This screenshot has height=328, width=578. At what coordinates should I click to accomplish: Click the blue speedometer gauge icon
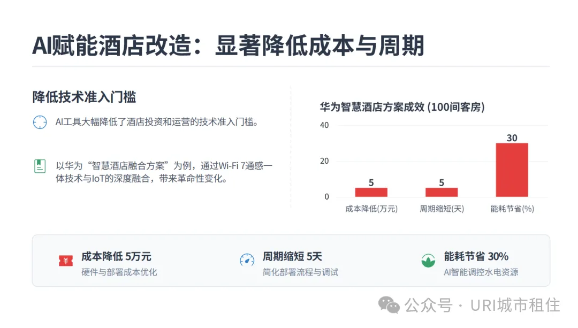(x=247, y=261)
